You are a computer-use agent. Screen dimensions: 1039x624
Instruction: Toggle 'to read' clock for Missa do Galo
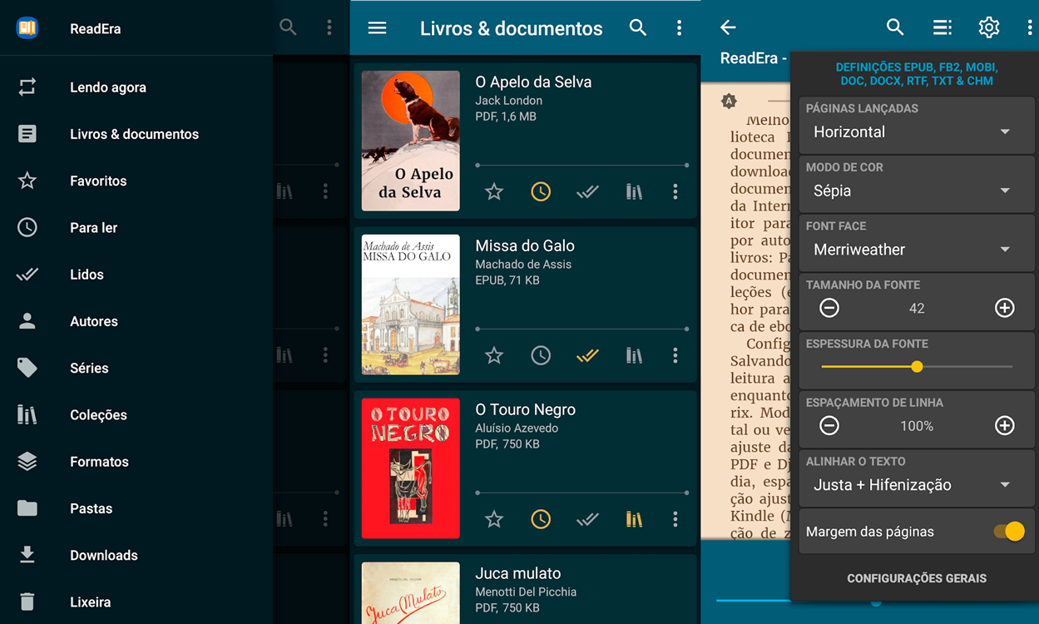541,356
